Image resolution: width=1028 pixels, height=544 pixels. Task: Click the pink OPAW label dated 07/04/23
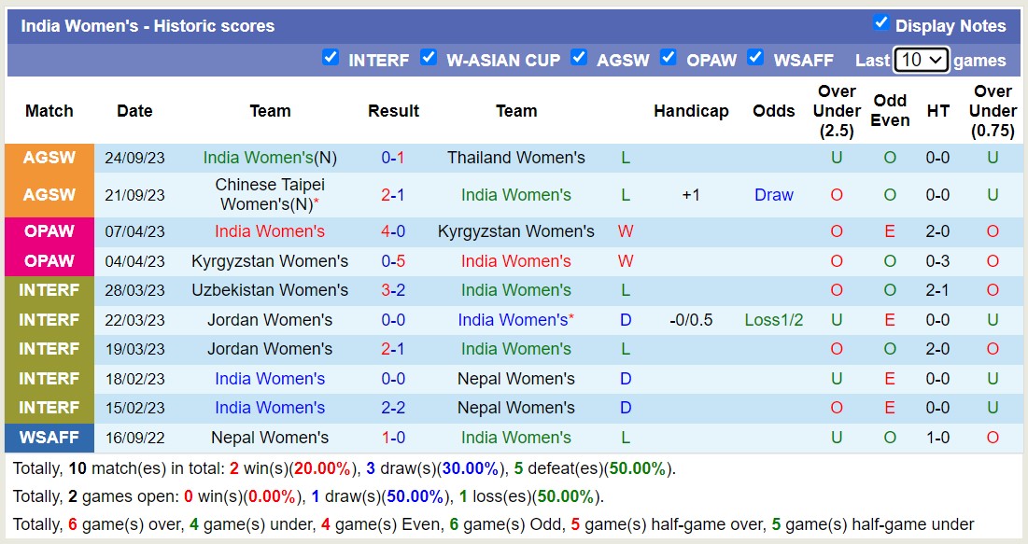[49, 231]
